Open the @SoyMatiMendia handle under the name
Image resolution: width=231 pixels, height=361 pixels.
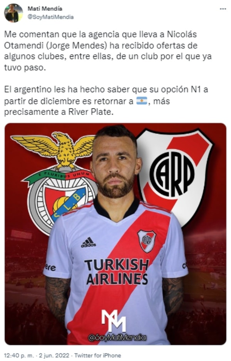pyautogui.click(x=50, y=17)
